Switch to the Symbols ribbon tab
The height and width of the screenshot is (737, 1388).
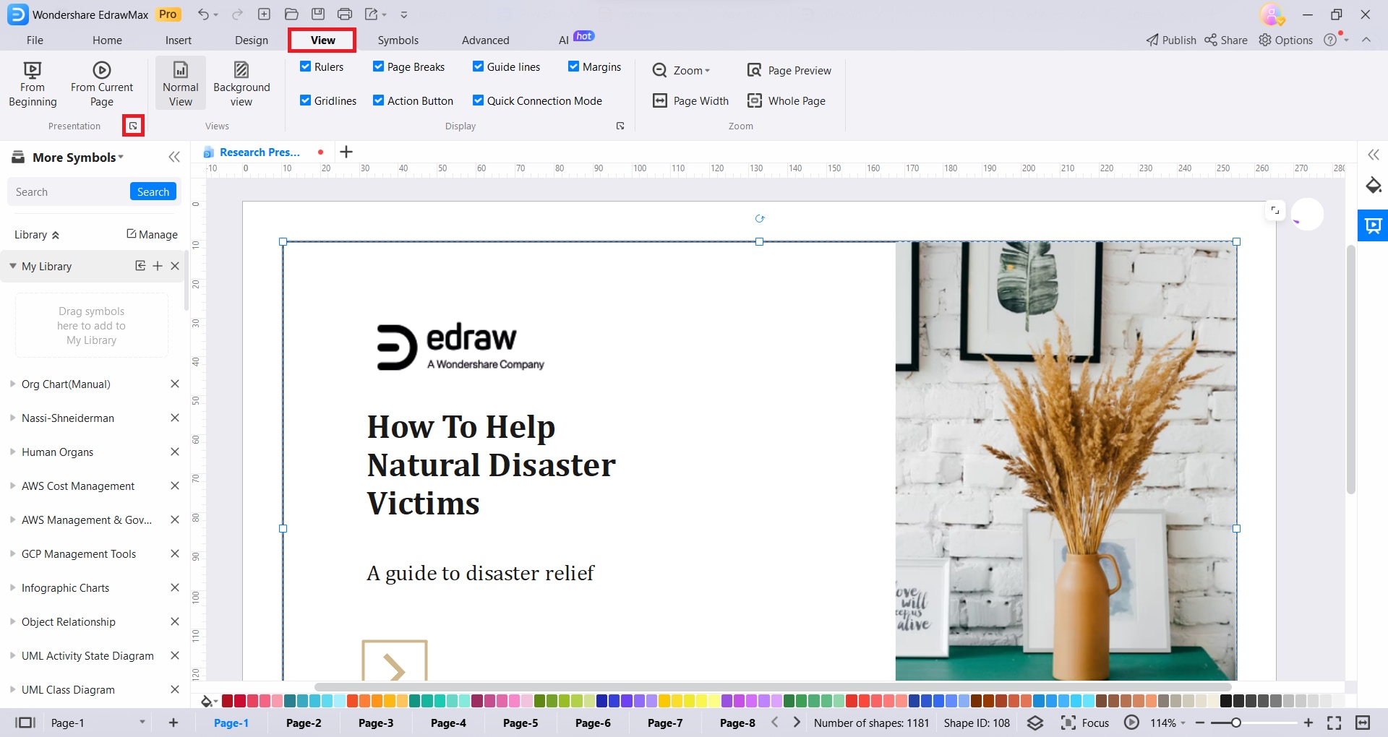398,40
